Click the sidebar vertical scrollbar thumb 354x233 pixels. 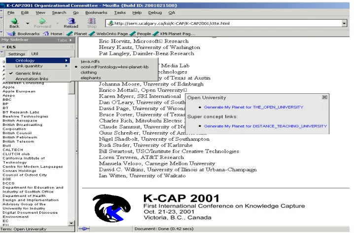click(x=71, y=88)
